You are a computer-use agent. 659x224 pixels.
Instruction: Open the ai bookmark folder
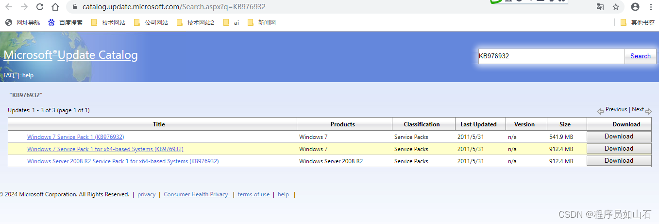coord(231,22)
